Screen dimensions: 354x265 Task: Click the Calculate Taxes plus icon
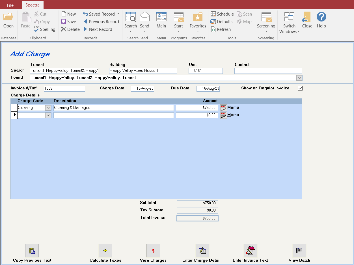click(105, 251)
